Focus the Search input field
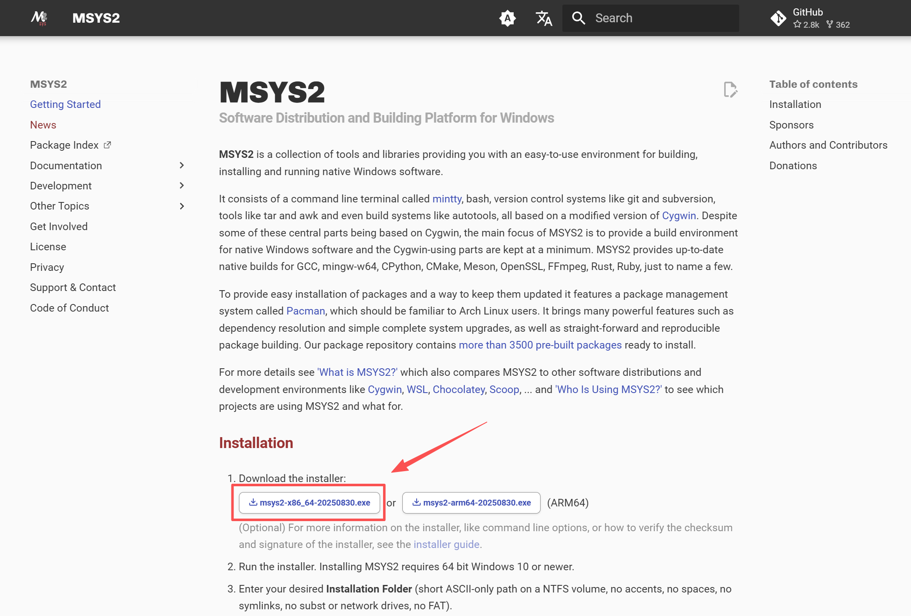Image resolution: width=911 pixels, height=616 pixels. [651, 18]
